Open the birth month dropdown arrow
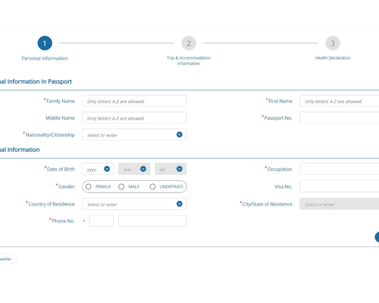The width and height of the screenshot is (379, 303). tap(143, 169)
